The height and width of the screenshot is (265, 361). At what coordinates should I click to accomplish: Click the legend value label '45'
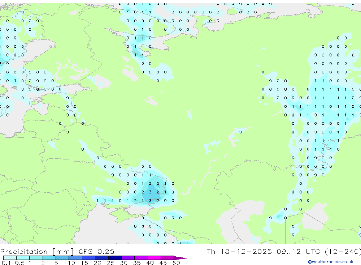[x=163, y=263]
